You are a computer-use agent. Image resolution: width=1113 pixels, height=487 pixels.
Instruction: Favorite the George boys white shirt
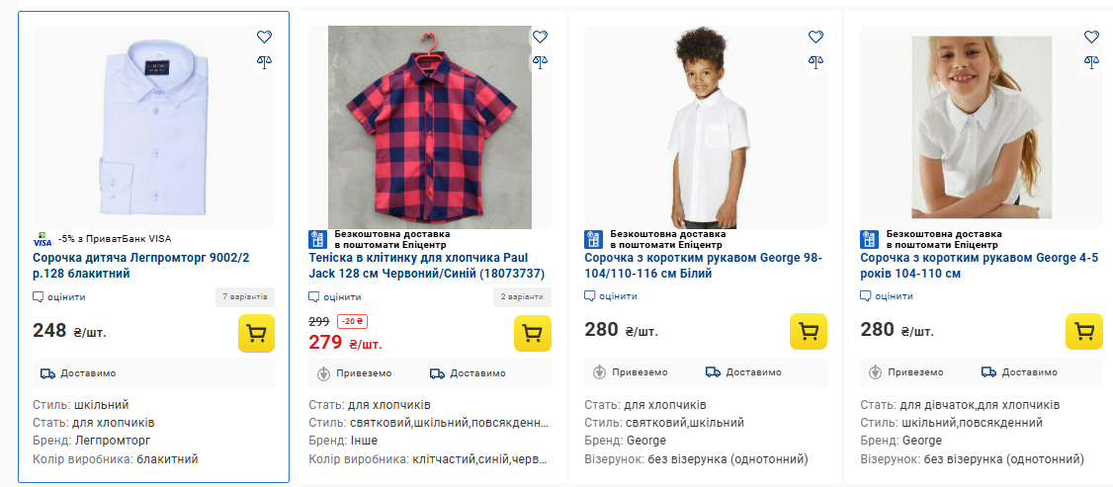point(815,37)
